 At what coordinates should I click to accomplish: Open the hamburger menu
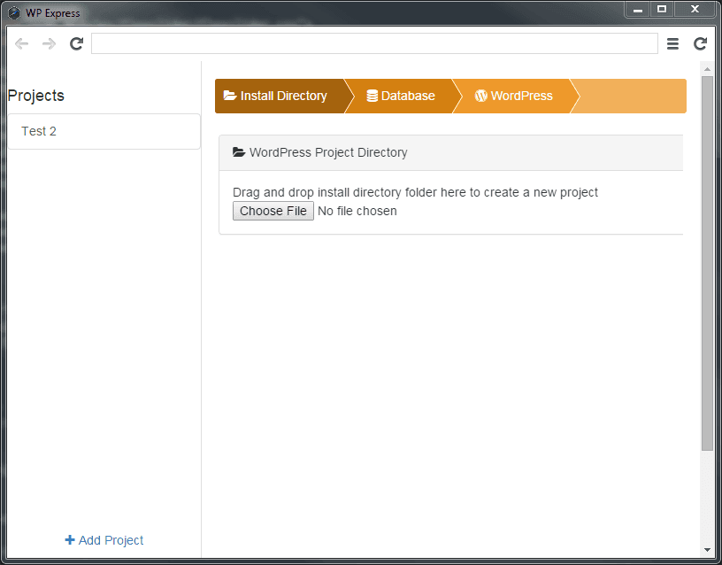click(672, 43)
